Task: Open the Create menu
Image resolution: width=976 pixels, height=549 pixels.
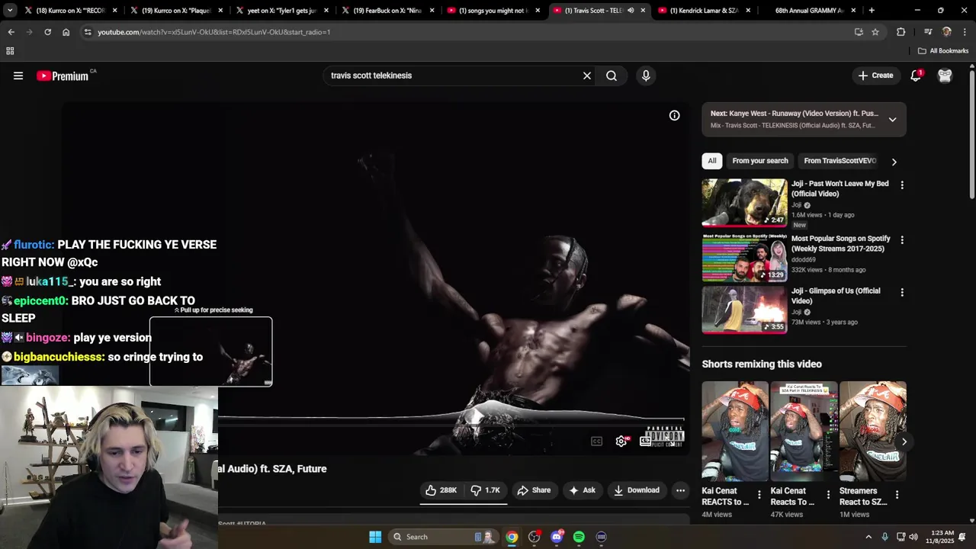Action: click(x=875, y=75)
